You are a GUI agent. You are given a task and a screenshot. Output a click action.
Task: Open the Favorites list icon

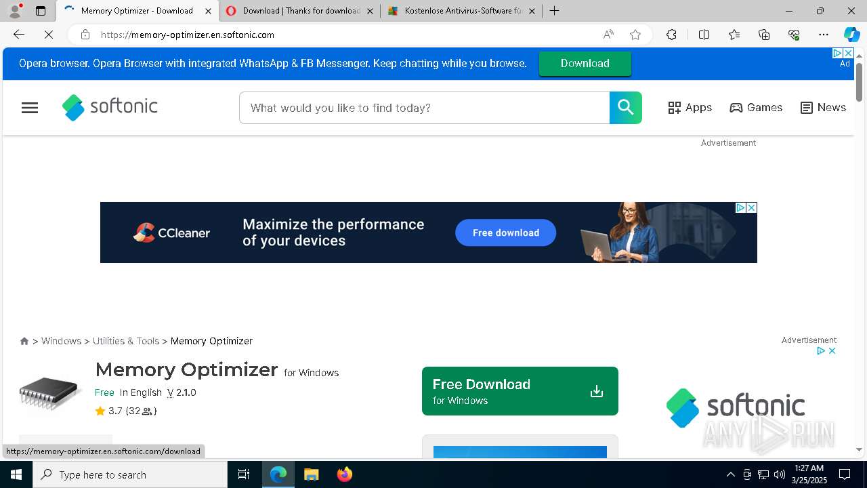pos(734,35)
